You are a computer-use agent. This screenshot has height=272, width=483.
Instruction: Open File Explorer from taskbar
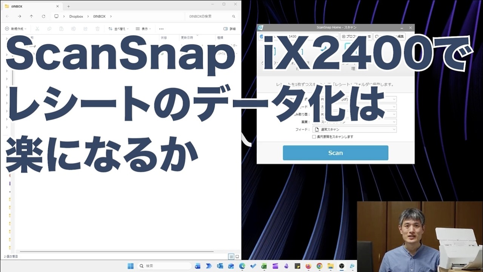click(331, 266)
